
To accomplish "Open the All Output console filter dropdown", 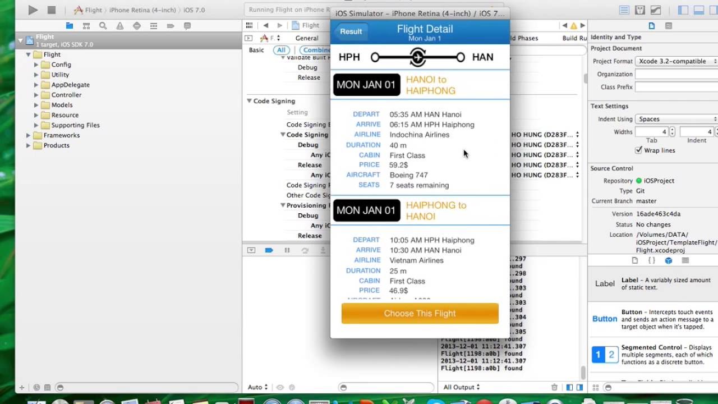I will [x=462, y=387].
